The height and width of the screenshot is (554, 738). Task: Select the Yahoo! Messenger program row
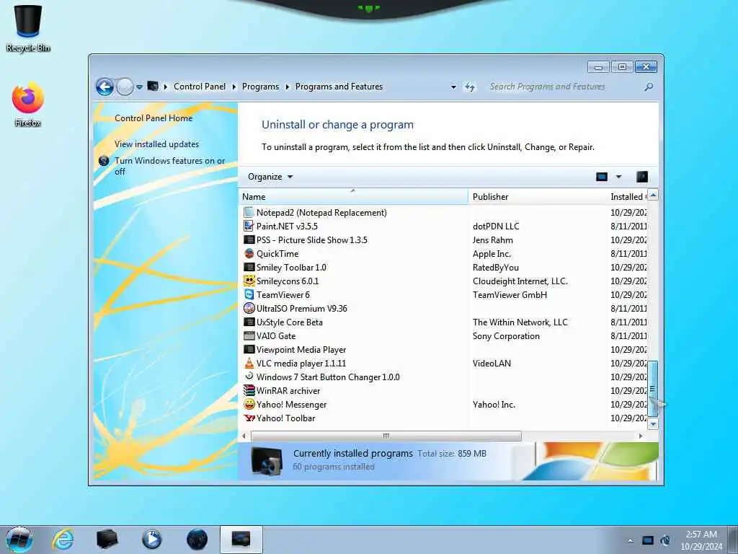pos(444,404)
